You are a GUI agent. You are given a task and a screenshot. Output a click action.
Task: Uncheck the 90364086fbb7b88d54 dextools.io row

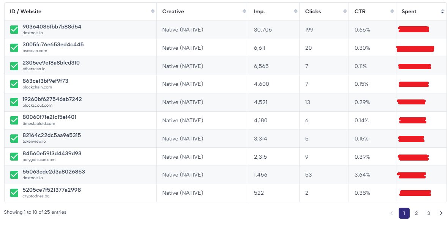14,29
